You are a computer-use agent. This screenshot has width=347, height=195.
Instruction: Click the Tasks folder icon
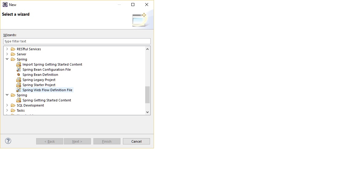[x=13, y=110]
